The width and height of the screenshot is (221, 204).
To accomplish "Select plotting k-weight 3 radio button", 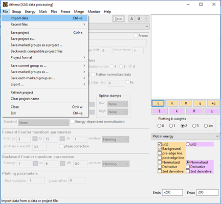I will [x=194, y=126].
